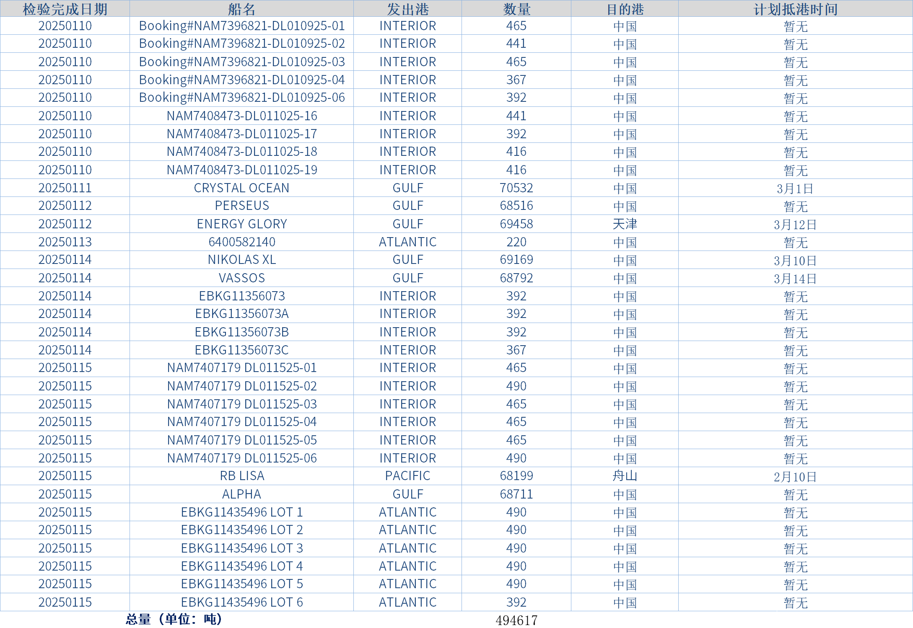Click the 船名 column header

[241, 9]
